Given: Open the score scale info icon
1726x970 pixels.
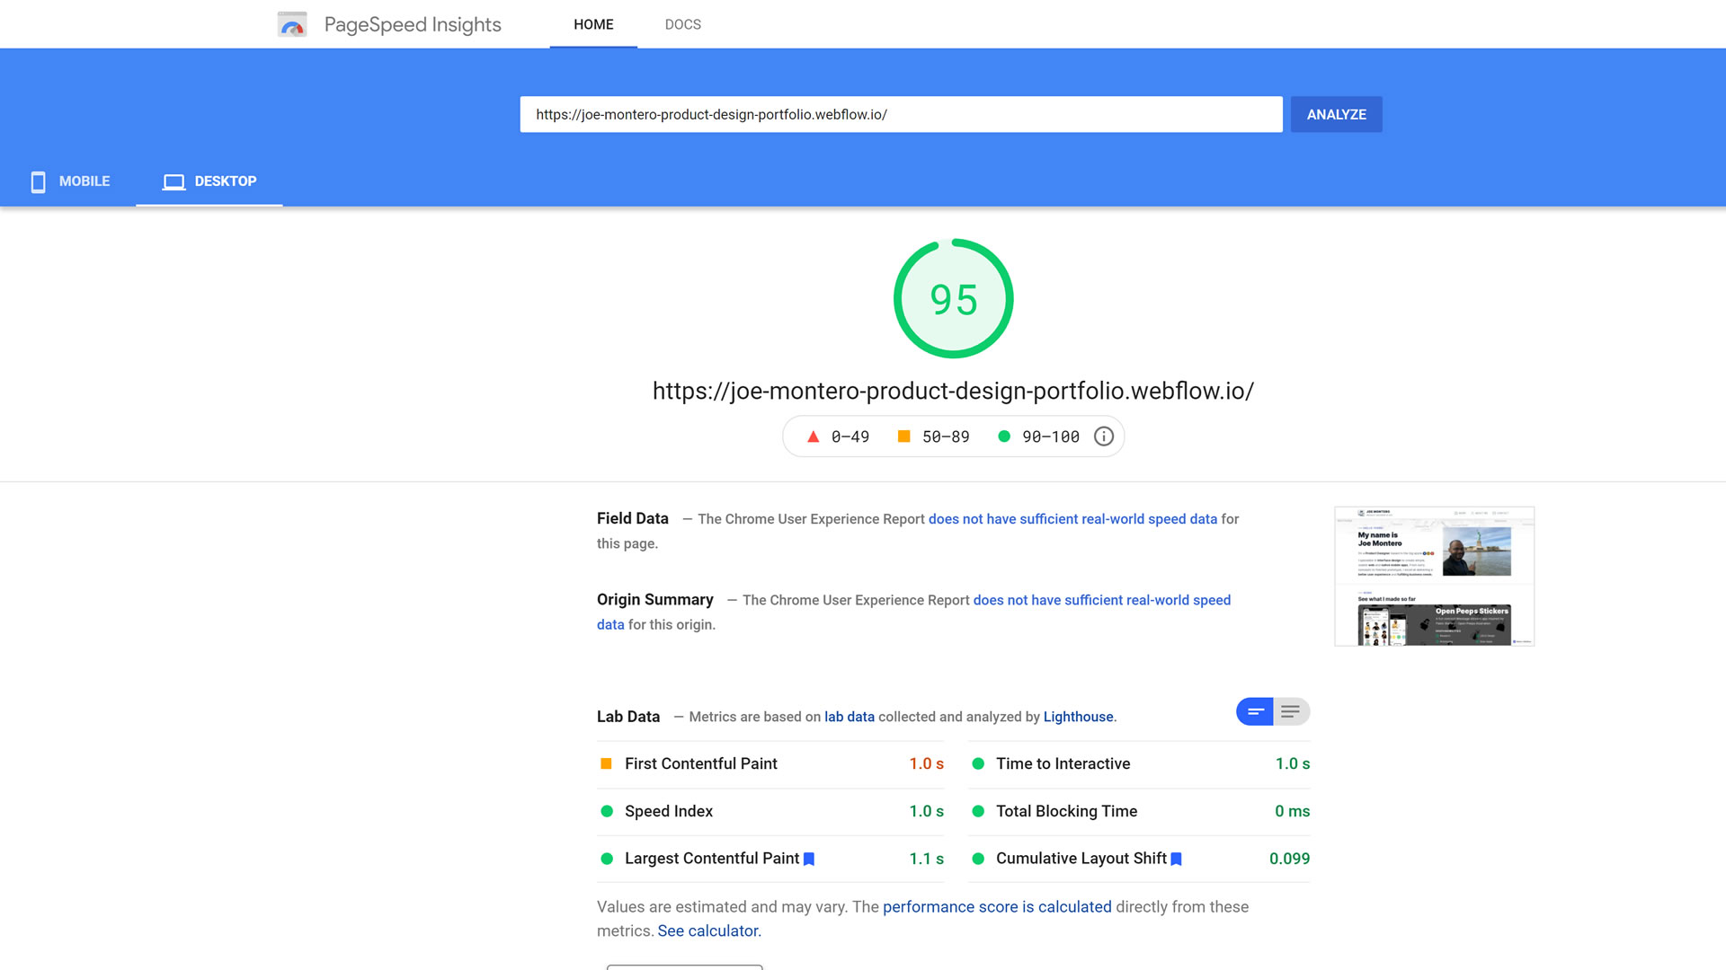Looking at the screenshot, I should [1104, 436].
